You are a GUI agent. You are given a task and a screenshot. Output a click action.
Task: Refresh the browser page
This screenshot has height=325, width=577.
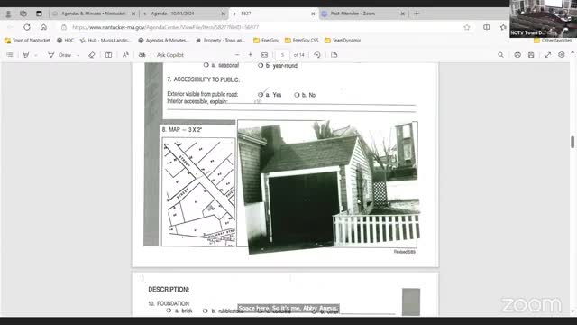27,27
